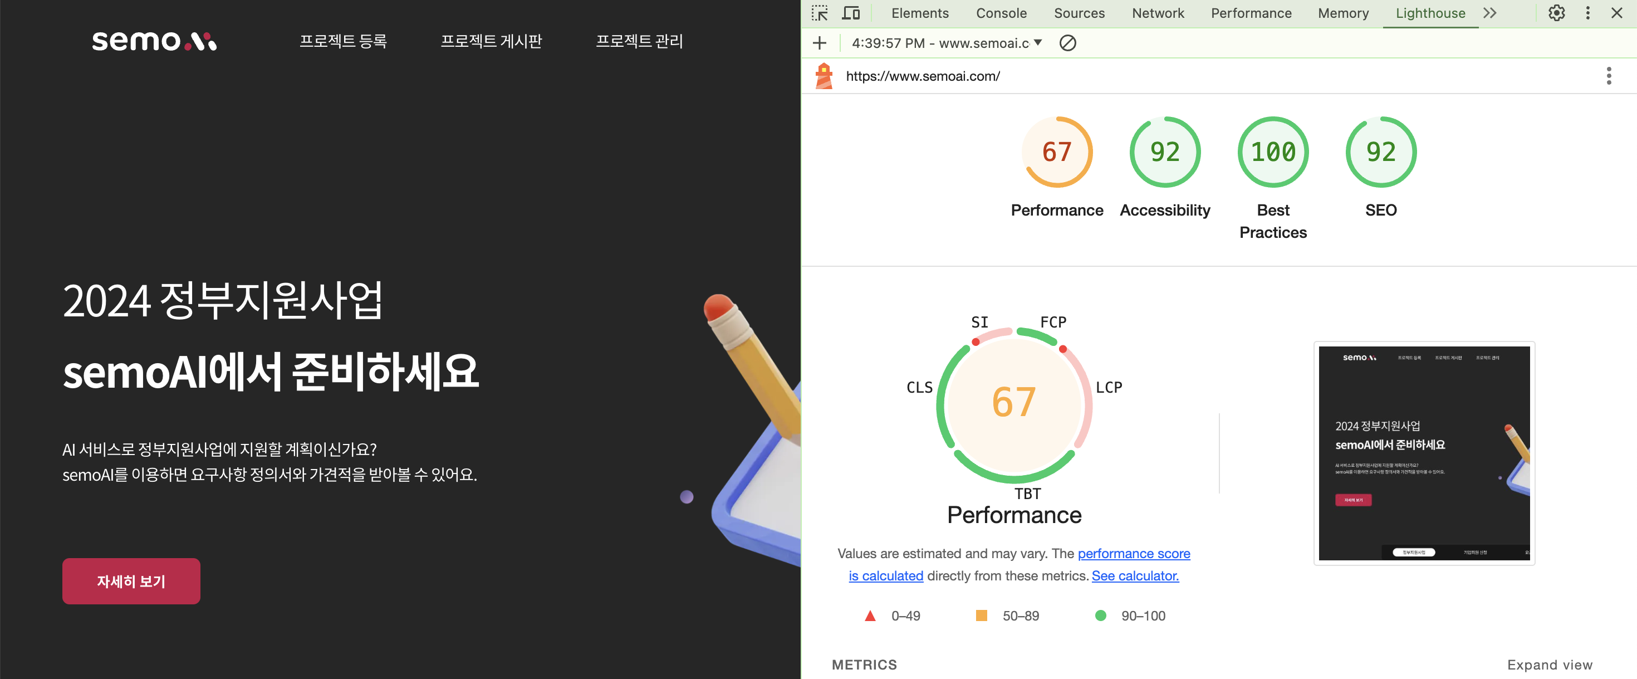This screenshot has height=679, width=1637.
Task: Switch to the Network tab
Action: [1158, 13]
